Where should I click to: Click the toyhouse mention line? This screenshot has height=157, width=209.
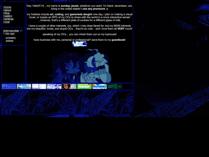80,35
